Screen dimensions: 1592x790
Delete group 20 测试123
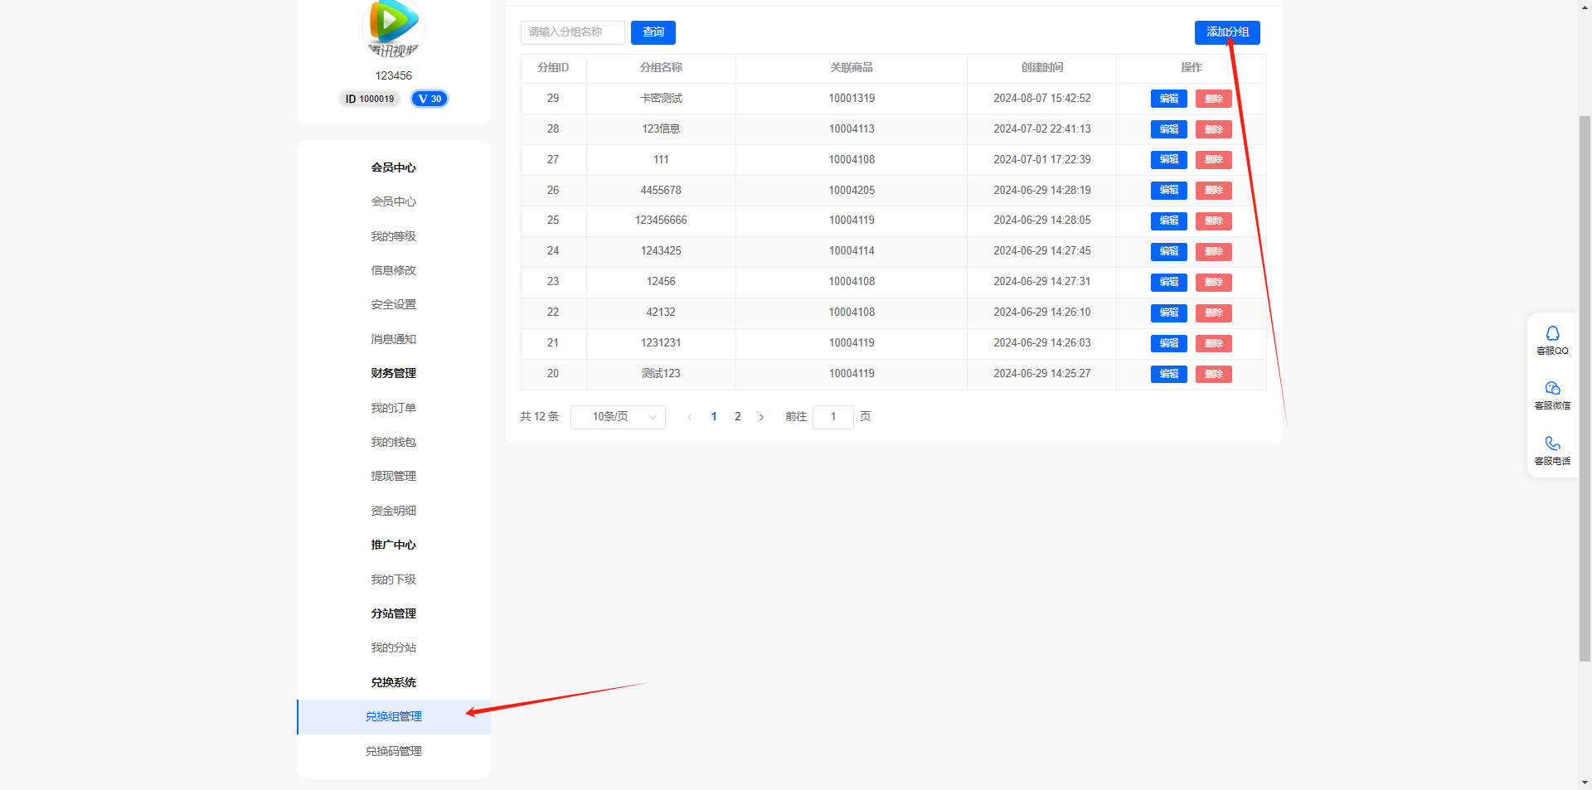tap(1213, 374)
